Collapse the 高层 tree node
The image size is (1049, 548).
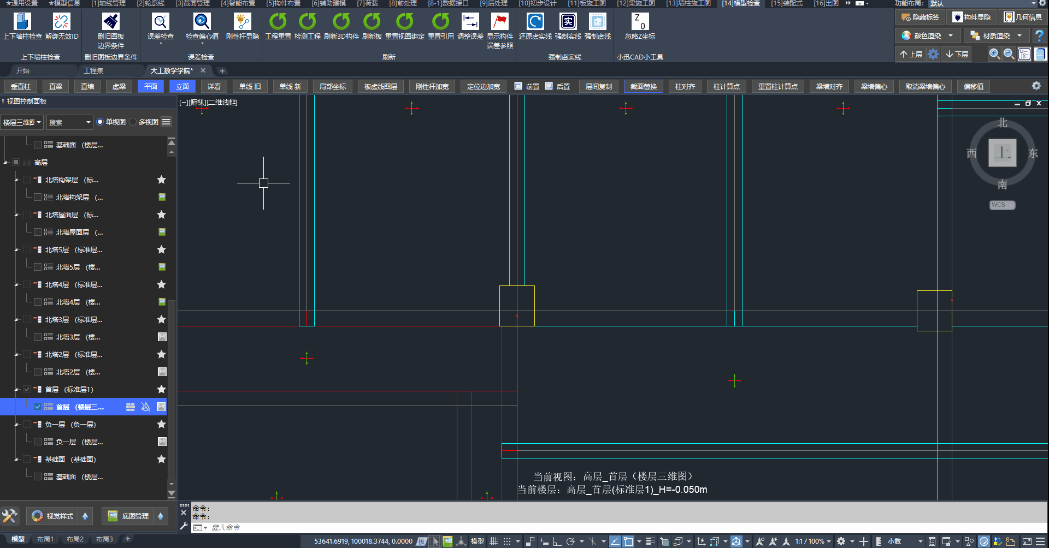tap(6, 162)
